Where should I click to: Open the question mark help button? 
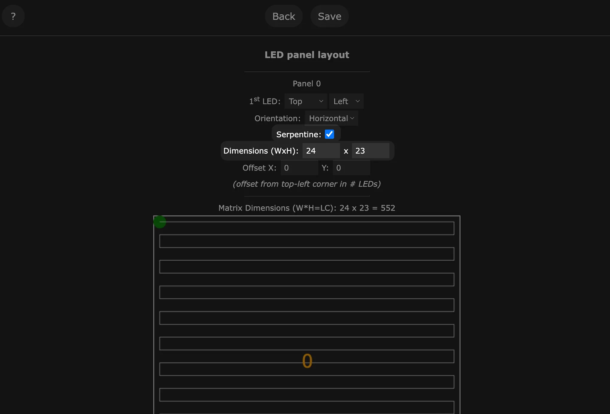pyautogui.click(x=13, y=16)
